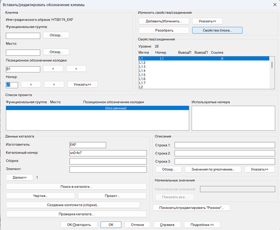Click Каталожный номер field sn0-4x7

point(108,153)
